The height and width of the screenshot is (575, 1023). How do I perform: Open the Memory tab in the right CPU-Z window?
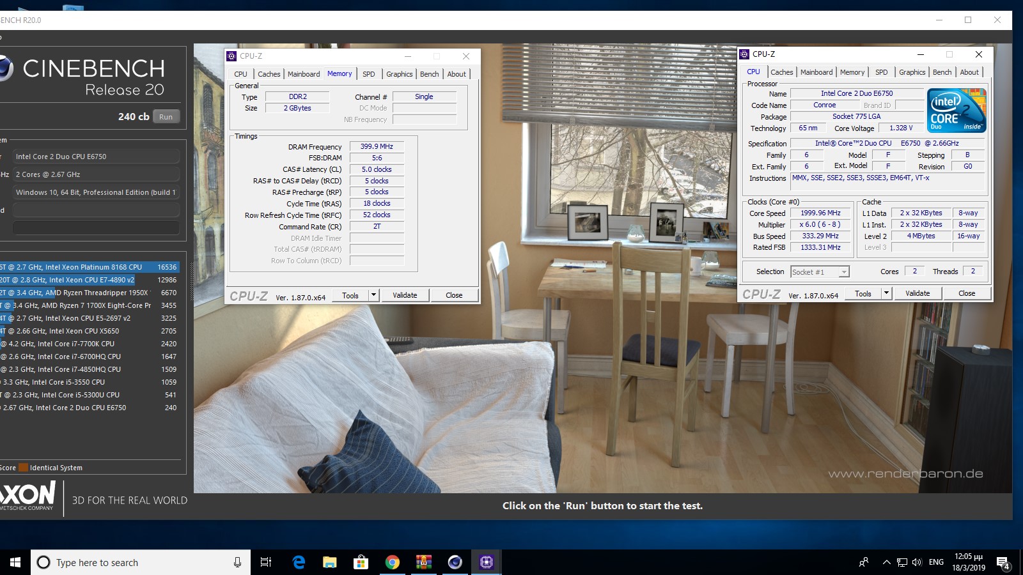pyautogui.click(x=852, y=72)
